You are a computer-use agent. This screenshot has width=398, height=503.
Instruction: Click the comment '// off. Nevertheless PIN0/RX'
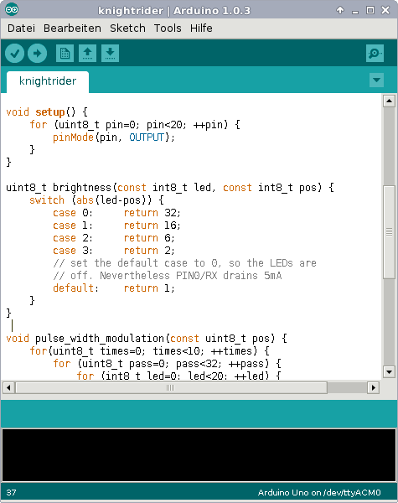coord(168,276)
